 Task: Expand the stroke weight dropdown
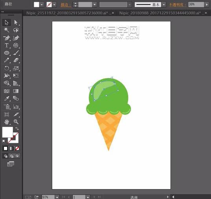94,5
